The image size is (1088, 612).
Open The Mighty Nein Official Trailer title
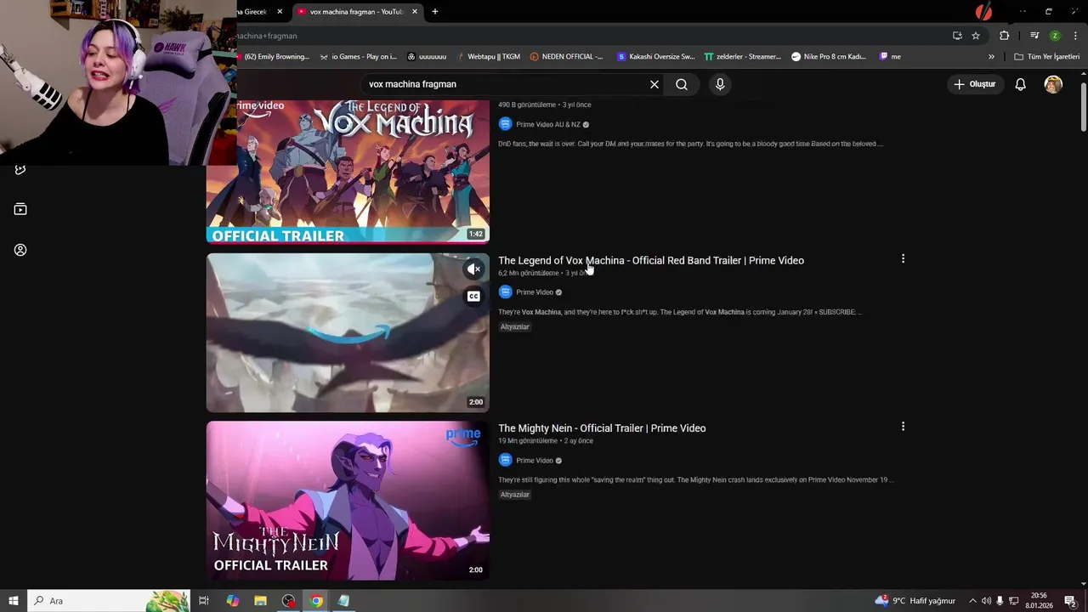[602, 428]
